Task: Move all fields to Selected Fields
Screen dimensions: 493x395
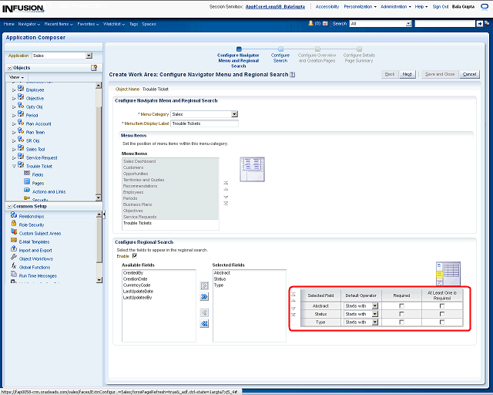Action: pos(204,295)
